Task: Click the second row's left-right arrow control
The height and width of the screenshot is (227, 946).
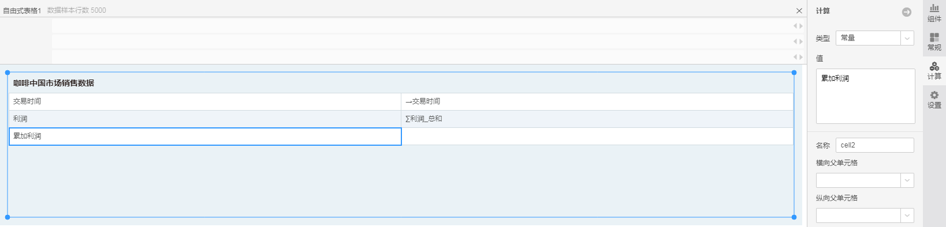Action: [x=798, y=41]
